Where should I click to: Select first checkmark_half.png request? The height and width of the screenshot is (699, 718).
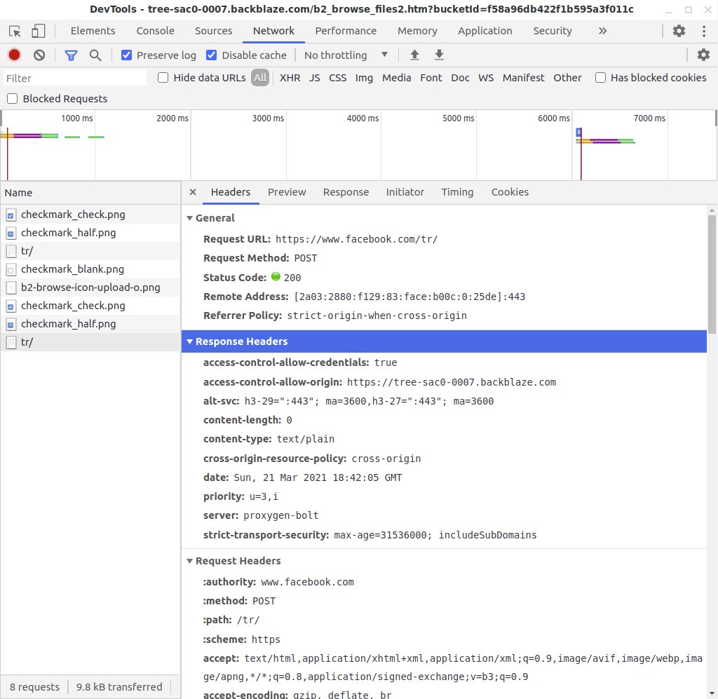click(90, 233)
